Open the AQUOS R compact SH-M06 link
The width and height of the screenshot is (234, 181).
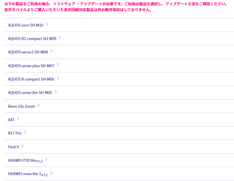pyautogui.click(x=31, y=79)
